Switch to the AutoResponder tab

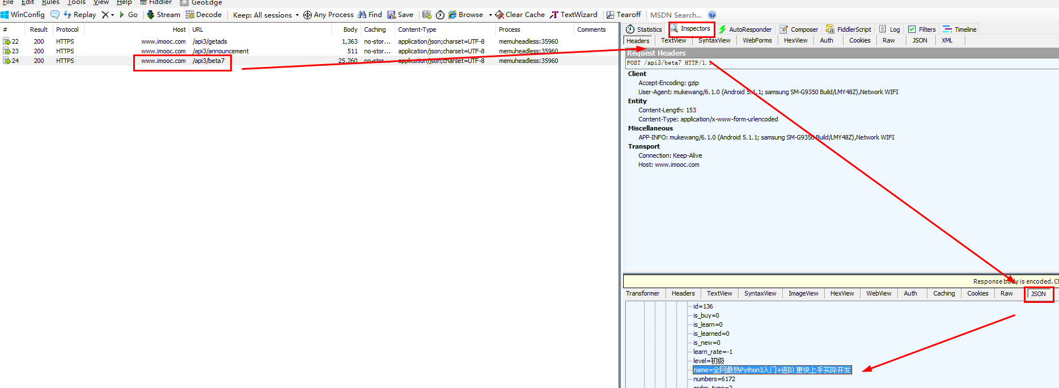click(745, 29)
